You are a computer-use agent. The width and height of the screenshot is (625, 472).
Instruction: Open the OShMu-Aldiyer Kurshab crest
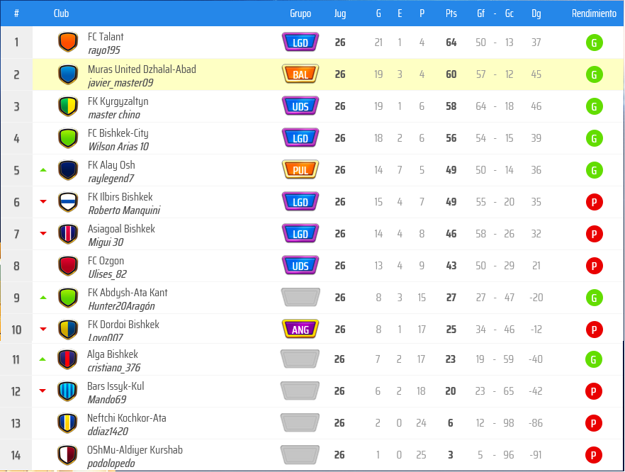tap(68, 455)
